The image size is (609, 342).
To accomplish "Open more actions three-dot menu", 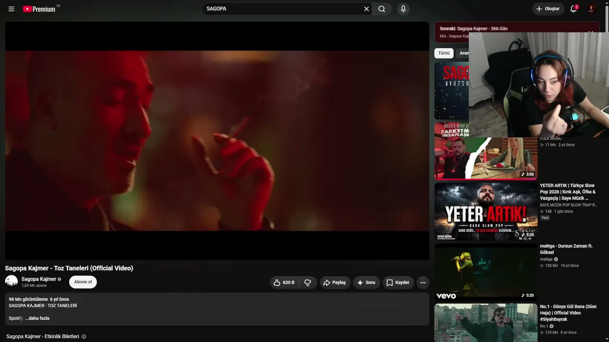I will (x=422, y=283).
